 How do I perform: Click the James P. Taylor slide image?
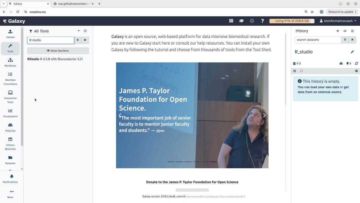pos(192,115)
